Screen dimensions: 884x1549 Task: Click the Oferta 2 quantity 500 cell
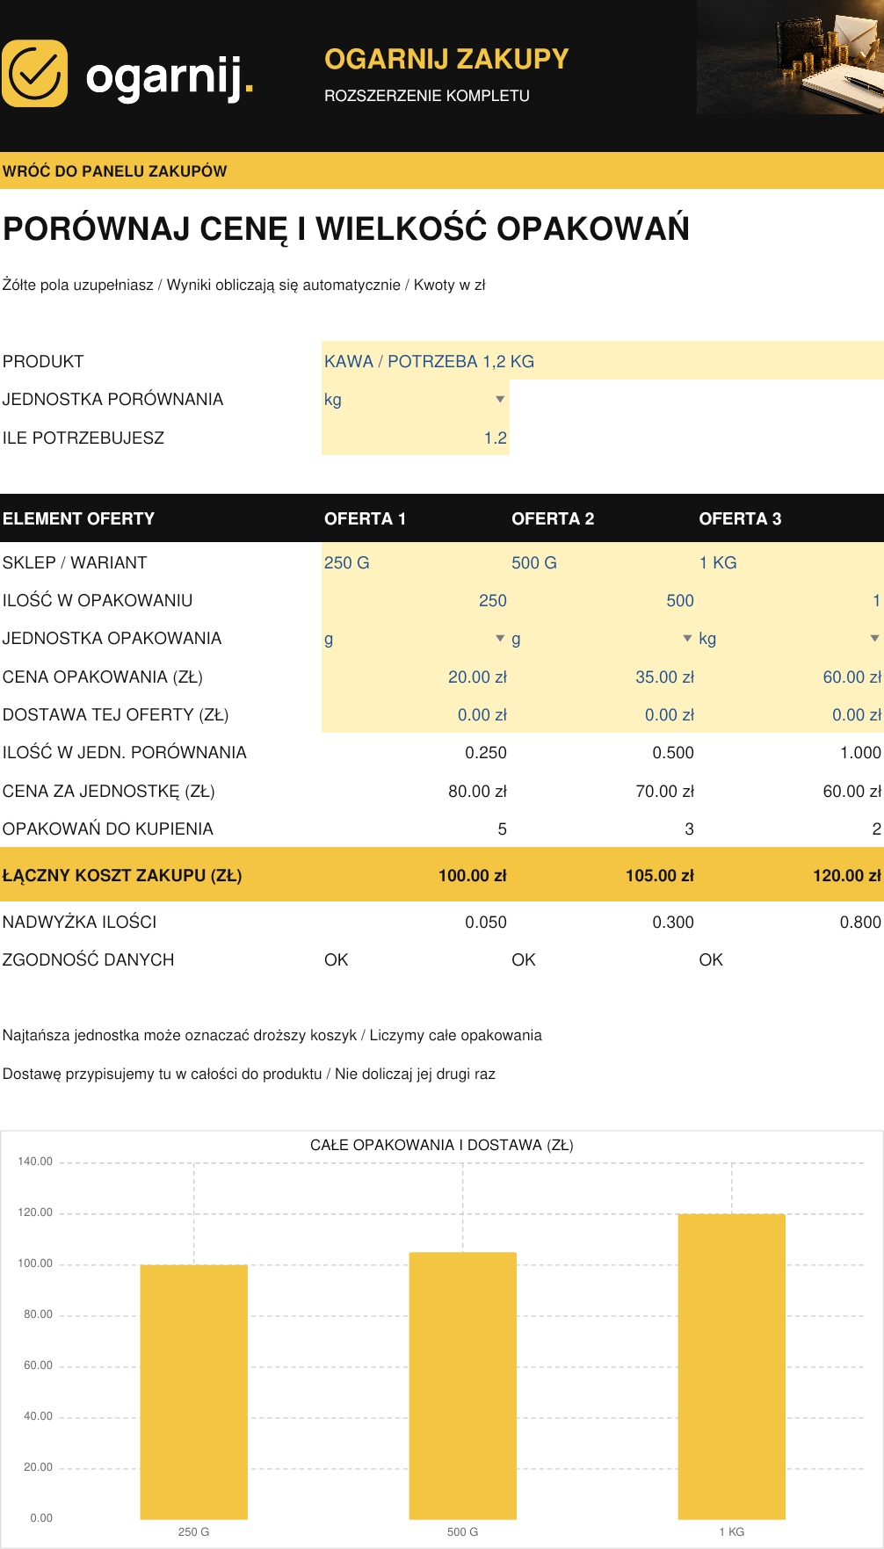tap(603, 600)
